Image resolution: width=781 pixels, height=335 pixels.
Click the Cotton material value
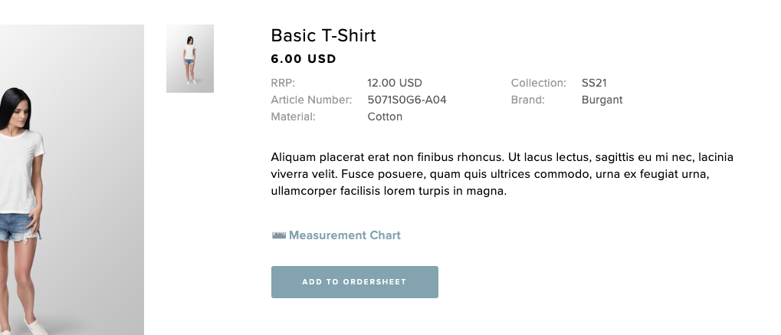[x=385, y=117]
